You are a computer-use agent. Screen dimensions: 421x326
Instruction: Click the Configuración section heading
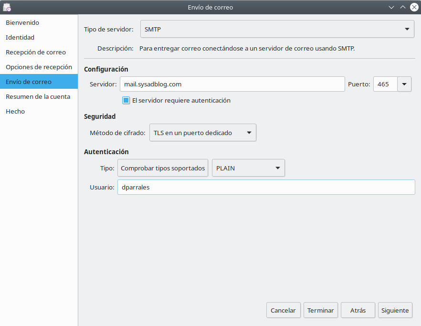[106, 69]
